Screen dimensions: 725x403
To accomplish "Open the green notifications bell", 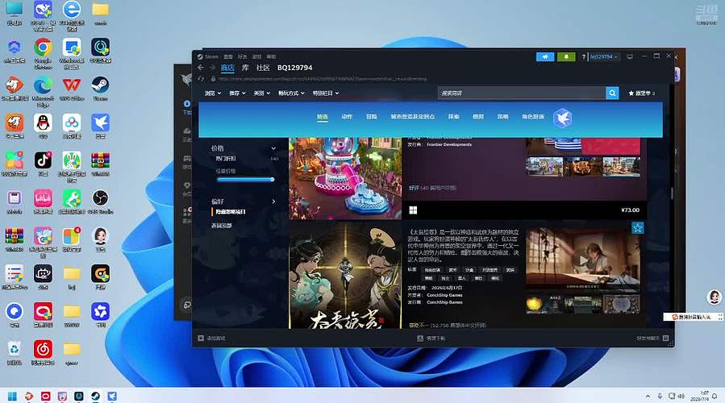I will click(x=566, y=57).
